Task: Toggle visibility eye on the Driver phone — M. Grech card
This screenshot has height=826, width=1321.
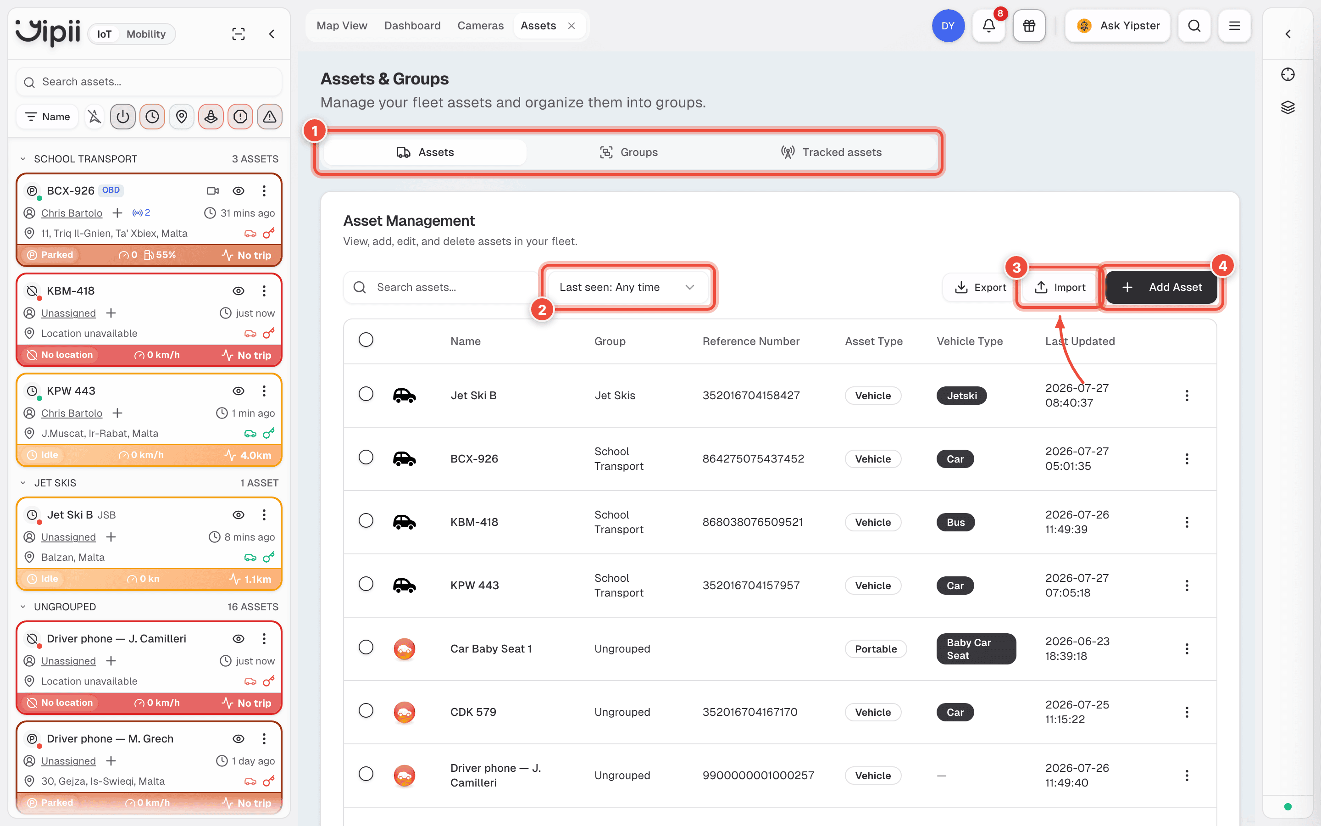Action: click(x=239, y=739)
